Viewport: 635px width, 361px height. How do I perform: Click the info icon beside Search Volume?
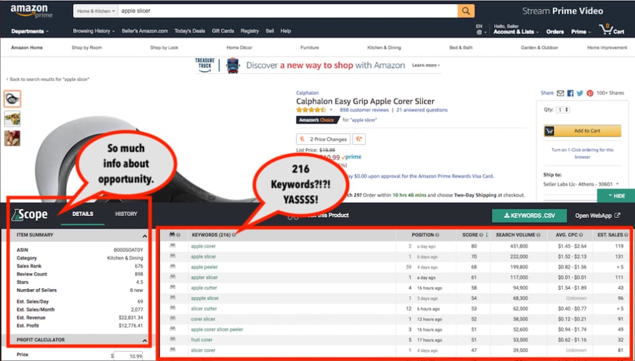[538, 235]
